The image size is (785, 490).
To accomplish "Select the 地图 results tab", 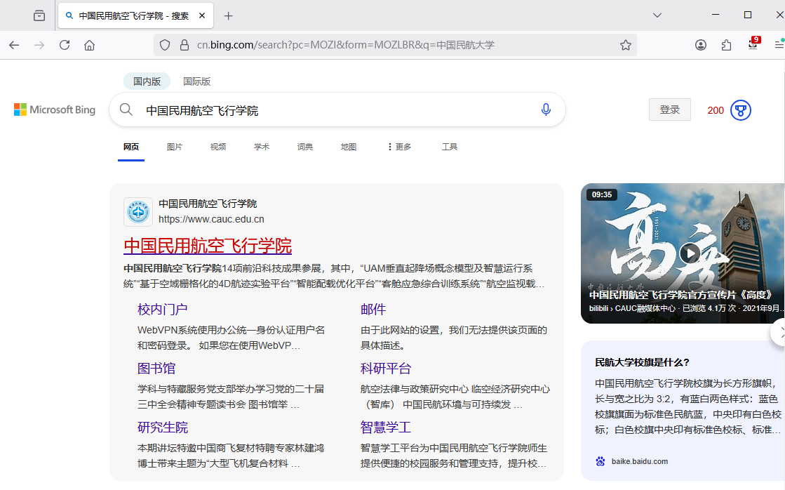I will click(349, 147).
